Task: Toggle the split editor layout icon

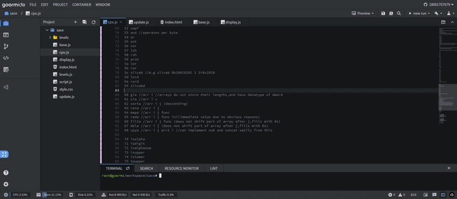Action: coord(443,22)
